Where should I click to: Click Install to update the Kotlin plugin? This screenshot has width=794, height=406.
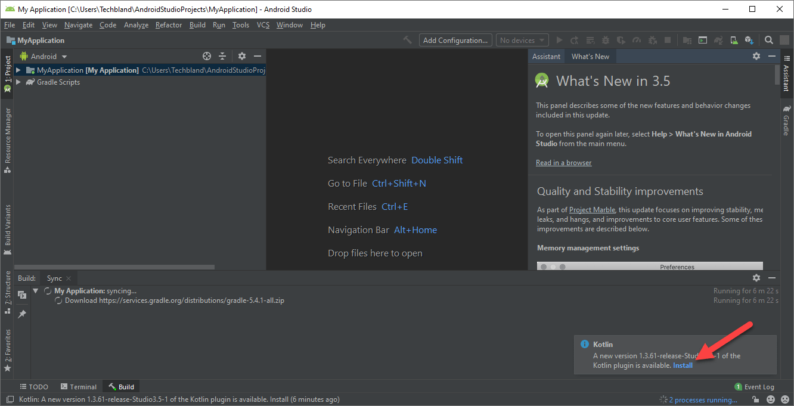pyautogui.click(x=683, y=365)
